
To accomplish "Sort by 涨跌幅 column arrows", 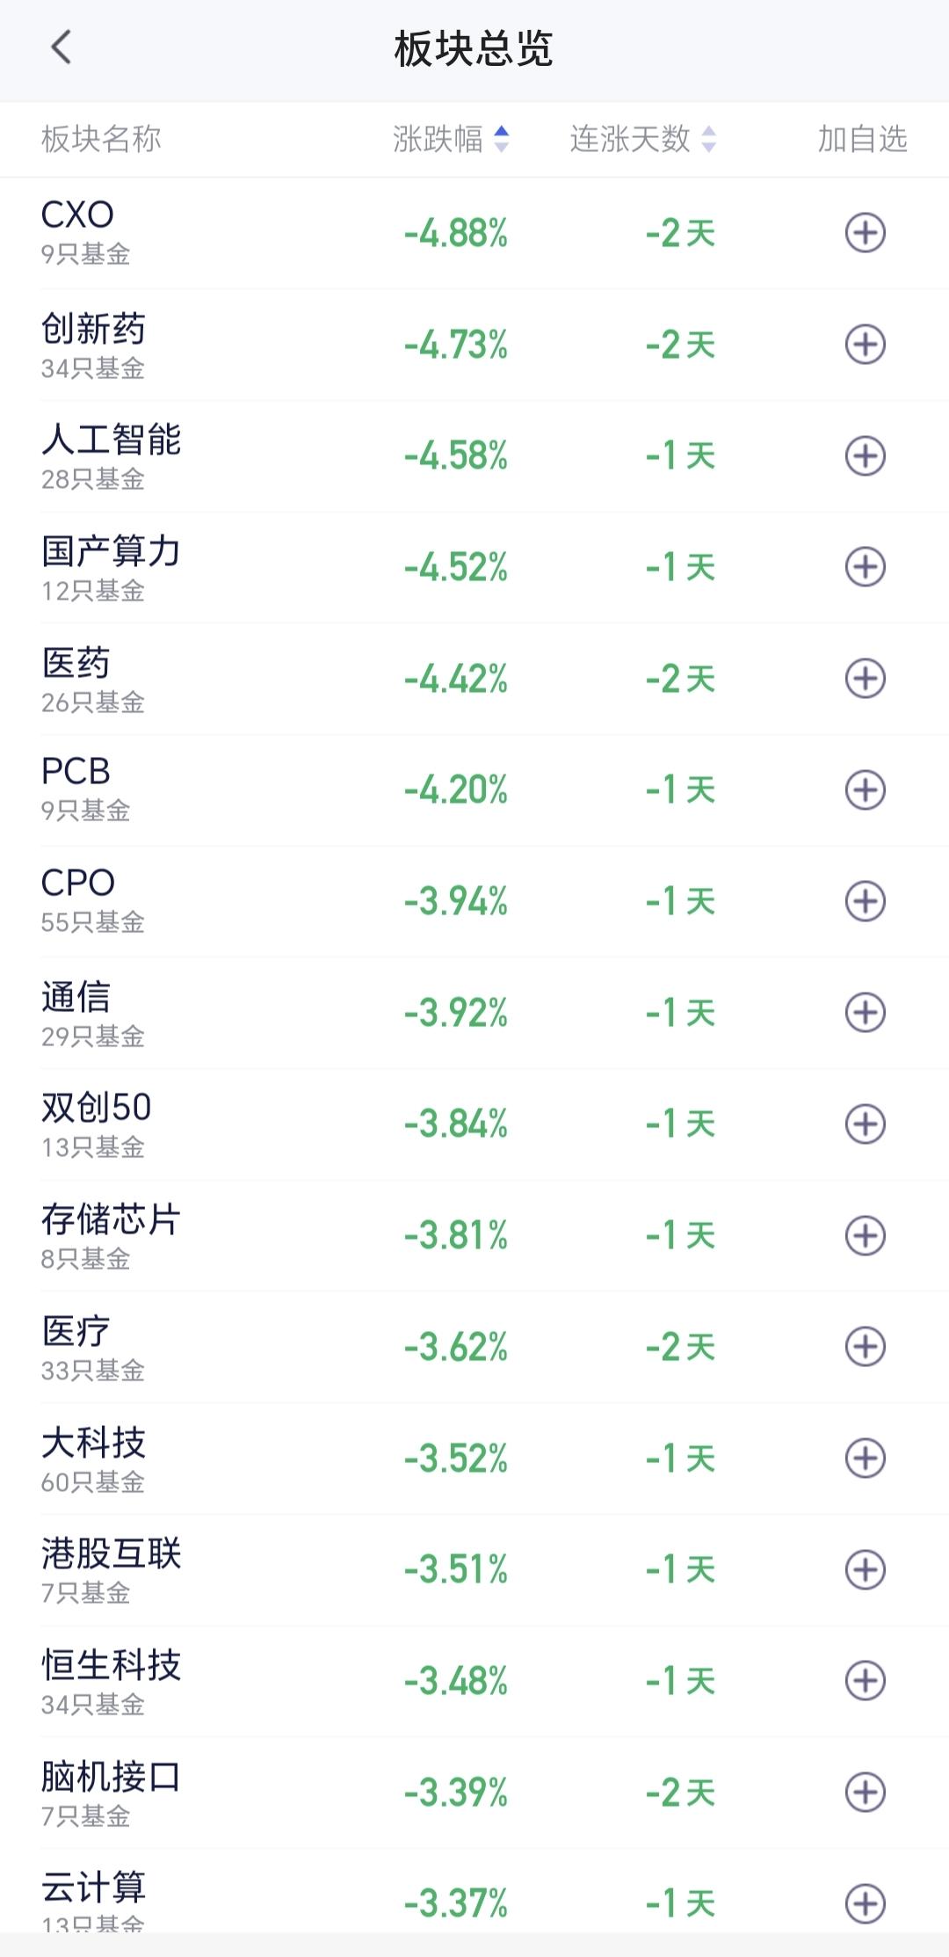I will [x=502, y=139].
